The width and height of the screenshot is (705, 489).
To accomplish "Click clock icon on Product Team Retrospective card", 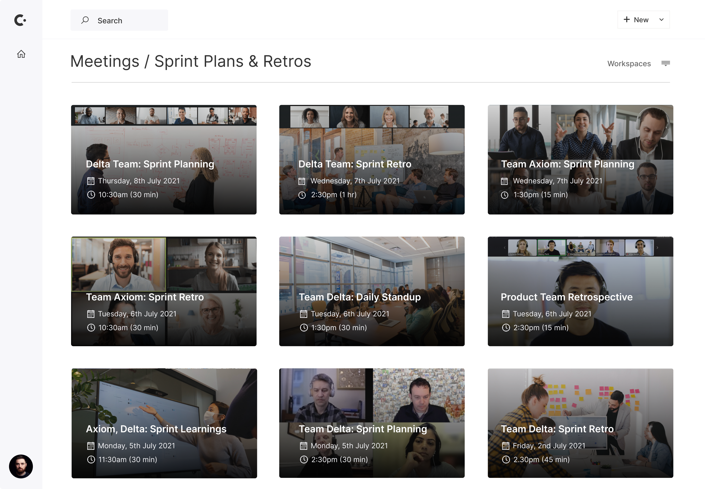I will tap(506, 328).
